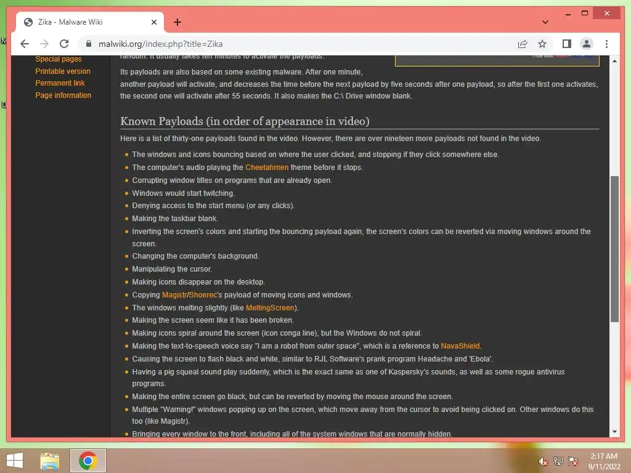Image resolution: width=631 pixels, height=473 pixels.
Task: Click the text 'Manipulating the cursor.'
Action: tap(172, 269)
